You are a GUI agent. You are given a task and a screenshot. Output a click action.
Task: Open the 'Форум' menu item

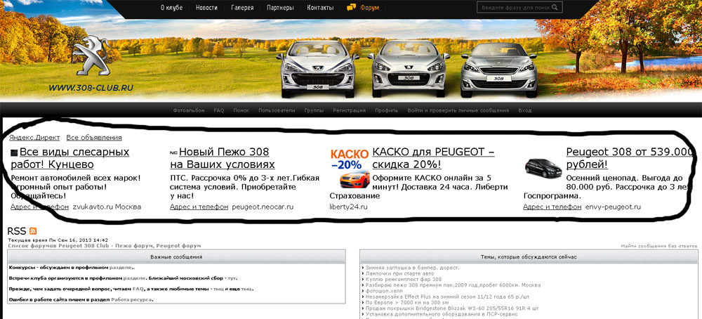(x=369, y=8)
